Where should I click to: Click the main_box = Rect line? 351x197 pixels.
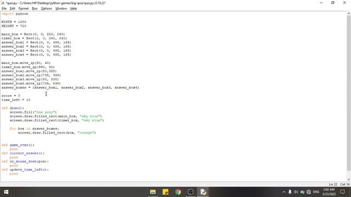(33, 34)
